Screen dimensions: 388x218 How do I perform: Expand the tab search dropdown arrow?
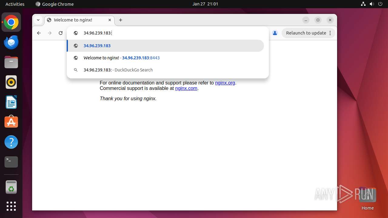pyautogui.click(x=38, y=20)
